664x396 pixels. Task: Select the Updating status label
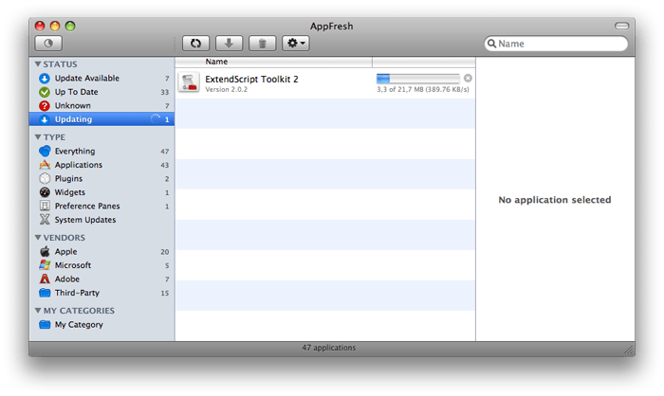click(x=73, y=119)
